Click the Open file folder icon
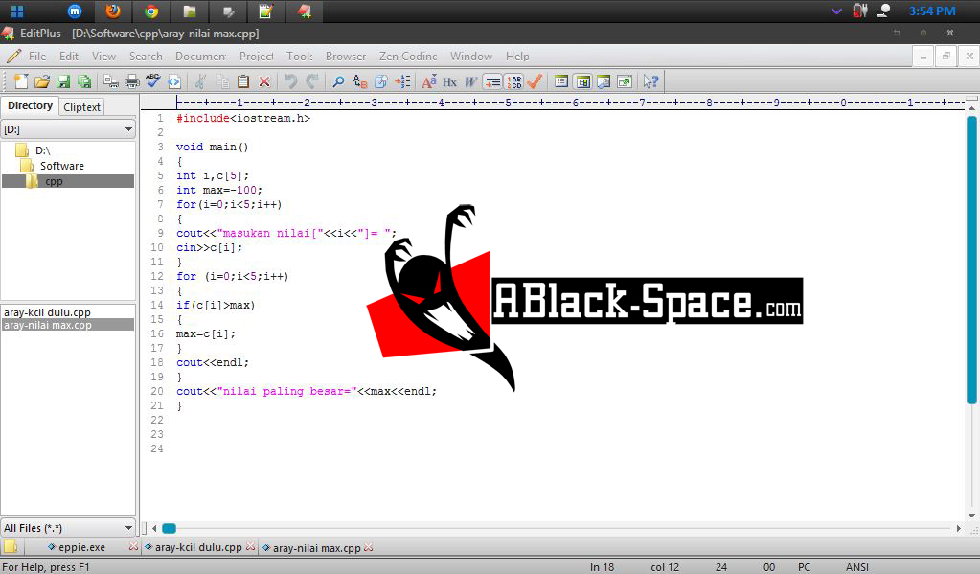The width and height of the screenshot is (980, 574). tap(42, 81)
